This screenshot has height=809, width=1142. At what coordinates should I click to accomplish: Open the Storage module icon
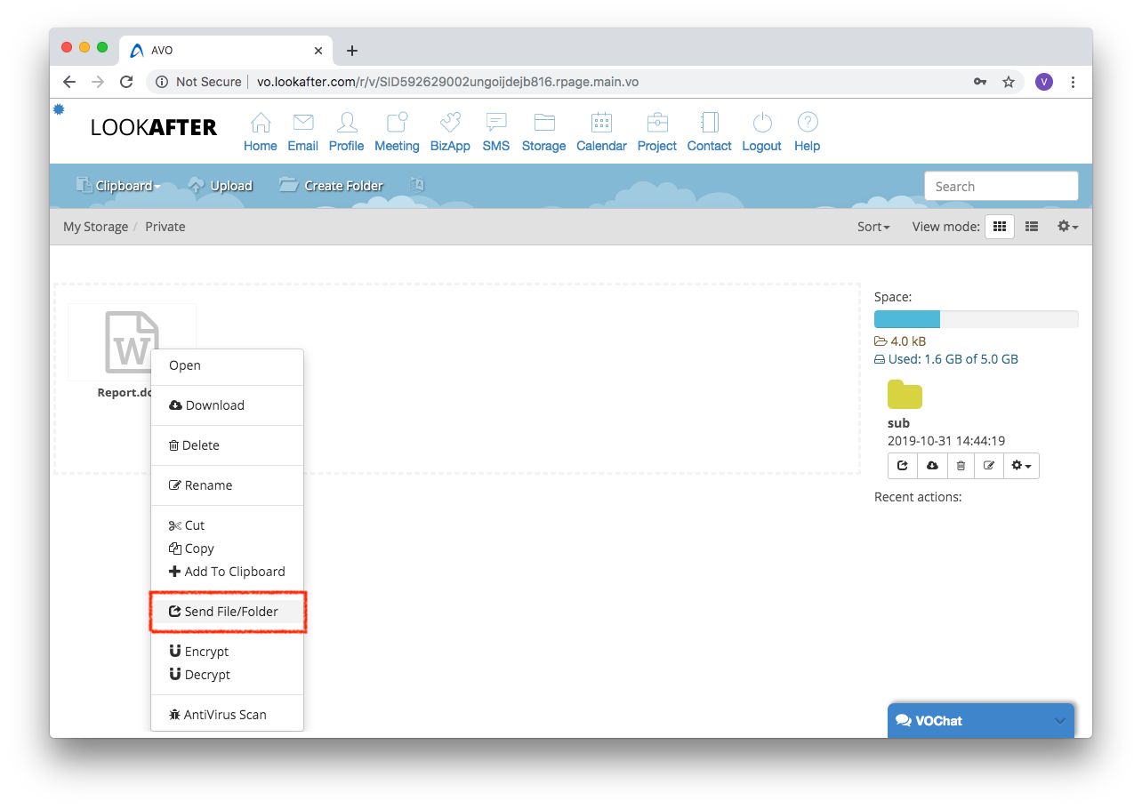point(543,123)
